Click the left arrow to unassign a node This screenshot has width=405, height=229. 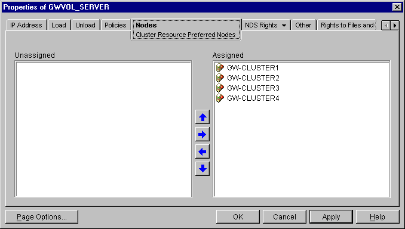tap(202, 151)
